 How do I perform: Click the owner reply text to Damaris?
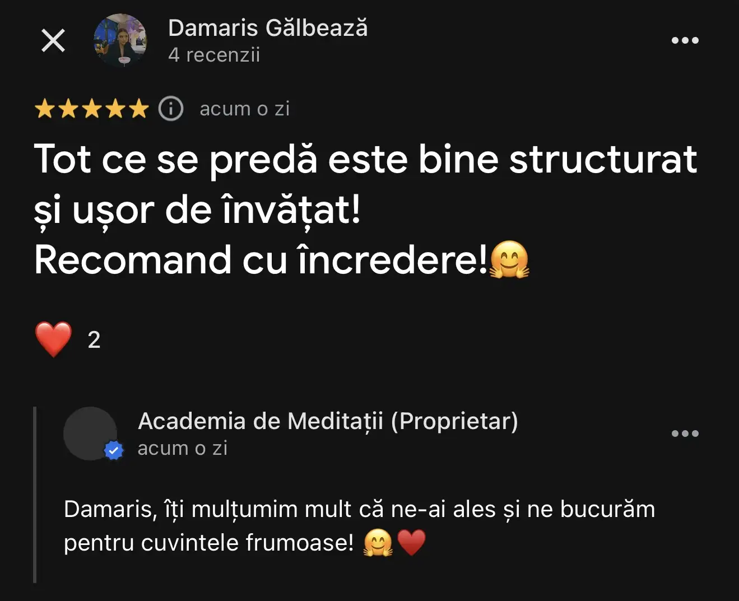pyautogui.click(x=359, y=526)
